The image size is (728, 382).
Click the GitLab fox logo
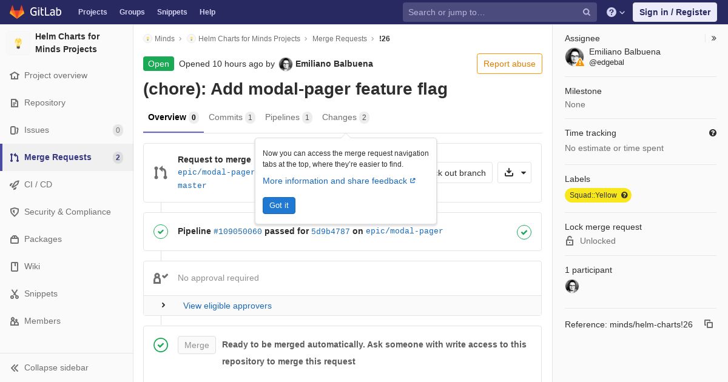17,12
